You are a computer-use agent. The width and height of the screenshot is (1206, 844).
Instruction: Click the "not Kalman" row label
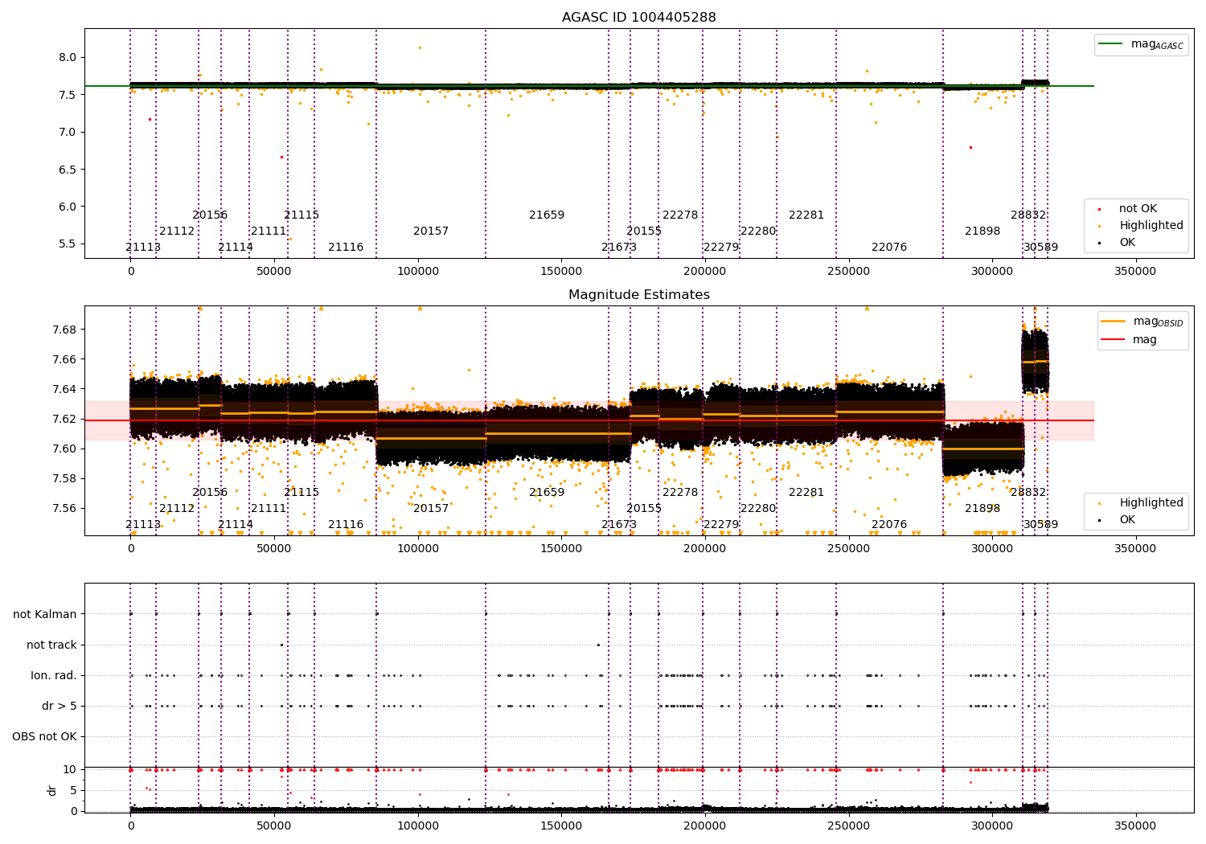point(45,615)
